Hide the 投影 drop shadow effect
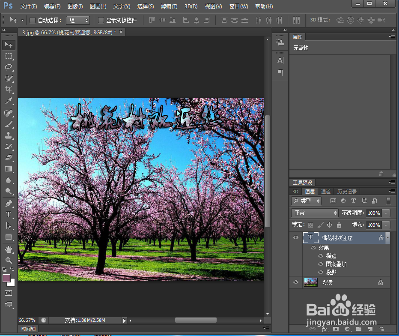This screenshot has height=336, width=399. coord(321,272)
